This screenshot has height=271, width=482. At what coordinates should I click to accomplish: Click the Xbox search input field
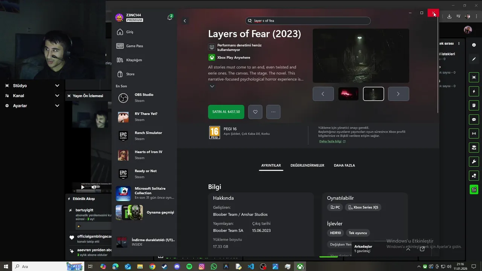coord(308,21)
